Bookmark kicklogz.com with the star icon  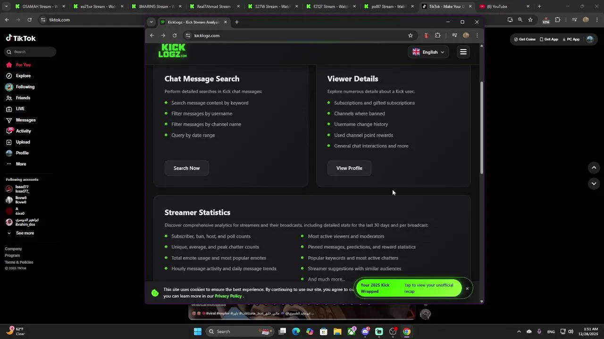tap(411, 35)
